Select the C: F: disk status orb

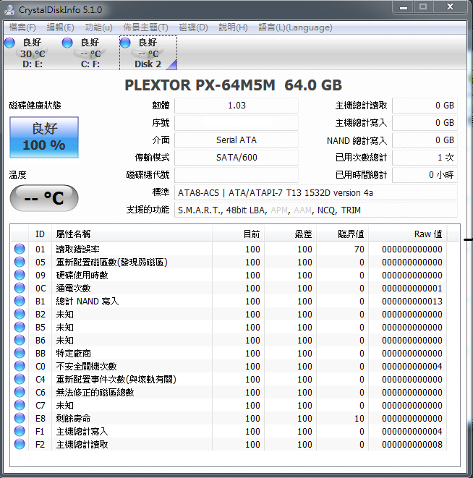[x=67, y=43]
